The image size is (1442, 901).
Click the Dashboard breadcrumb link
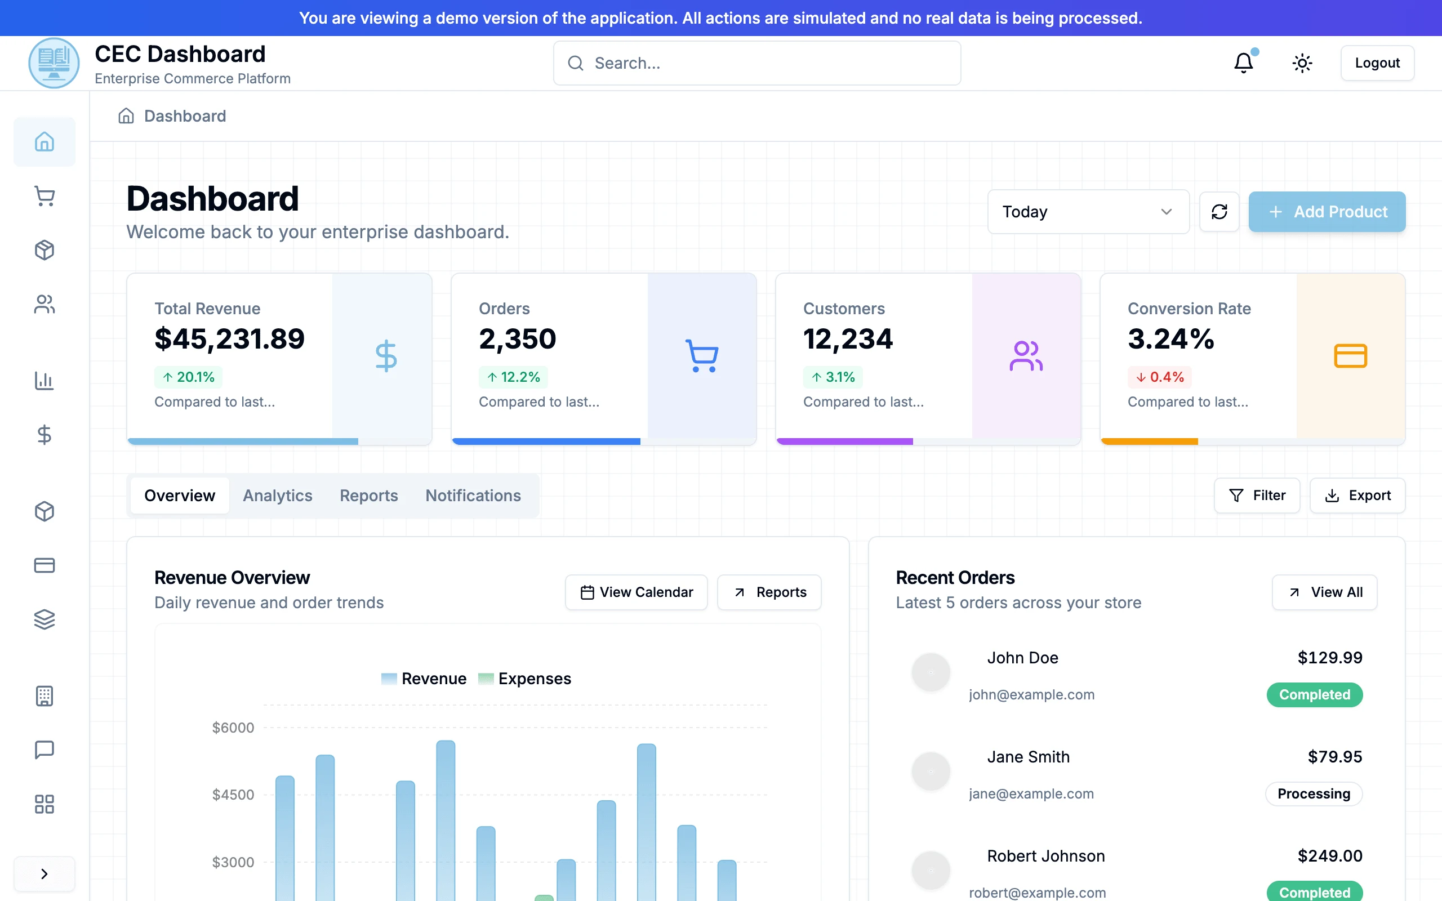(x=185, y=115)
